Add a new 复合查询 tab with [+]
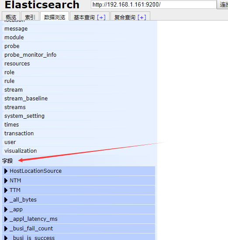 pos(142,17)
